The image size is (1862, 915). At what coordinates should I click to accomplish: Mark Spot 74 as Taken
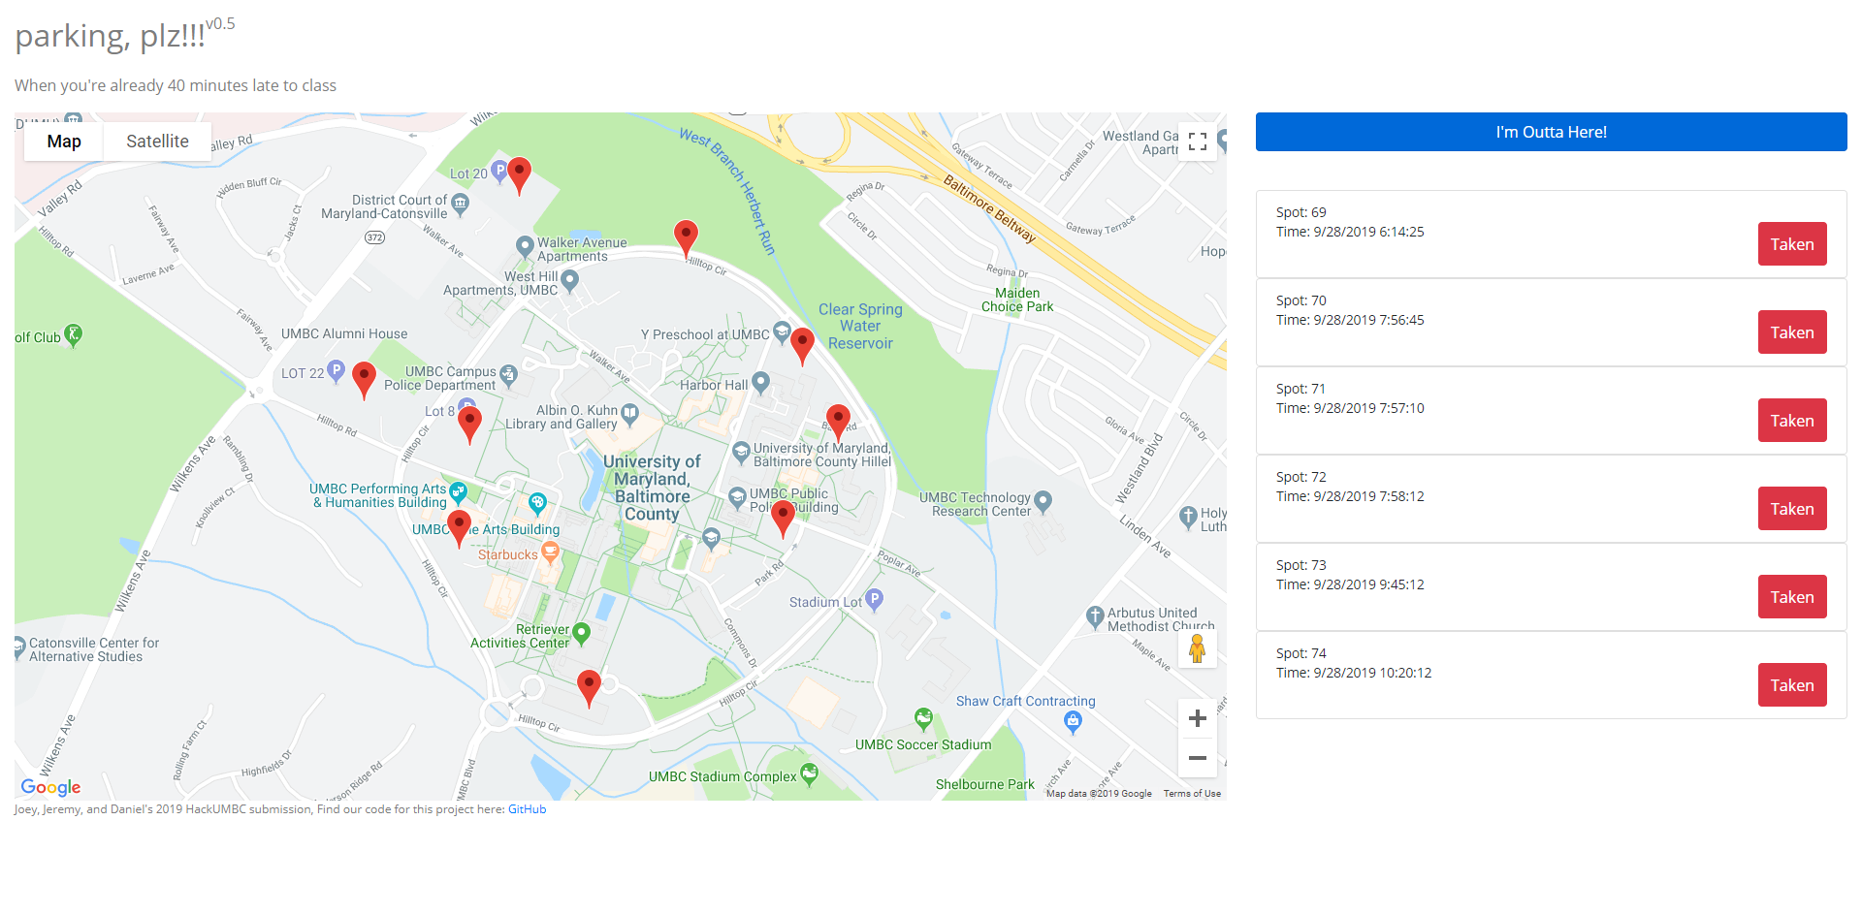[x=1792, y=685]
